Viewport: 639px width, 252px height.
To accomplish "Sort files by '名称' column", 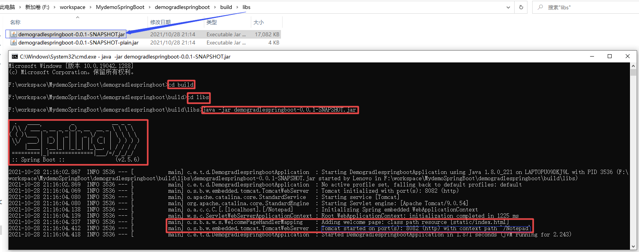I will (15, 22).
